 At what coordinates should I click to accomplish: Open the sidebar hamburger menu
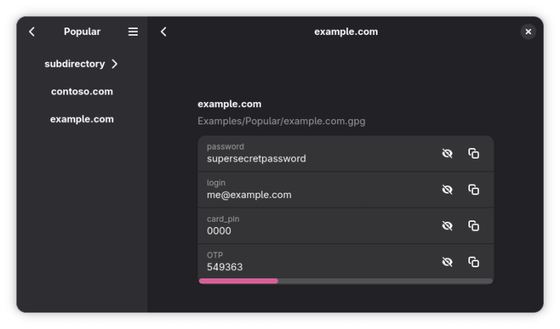coord(133,31)
